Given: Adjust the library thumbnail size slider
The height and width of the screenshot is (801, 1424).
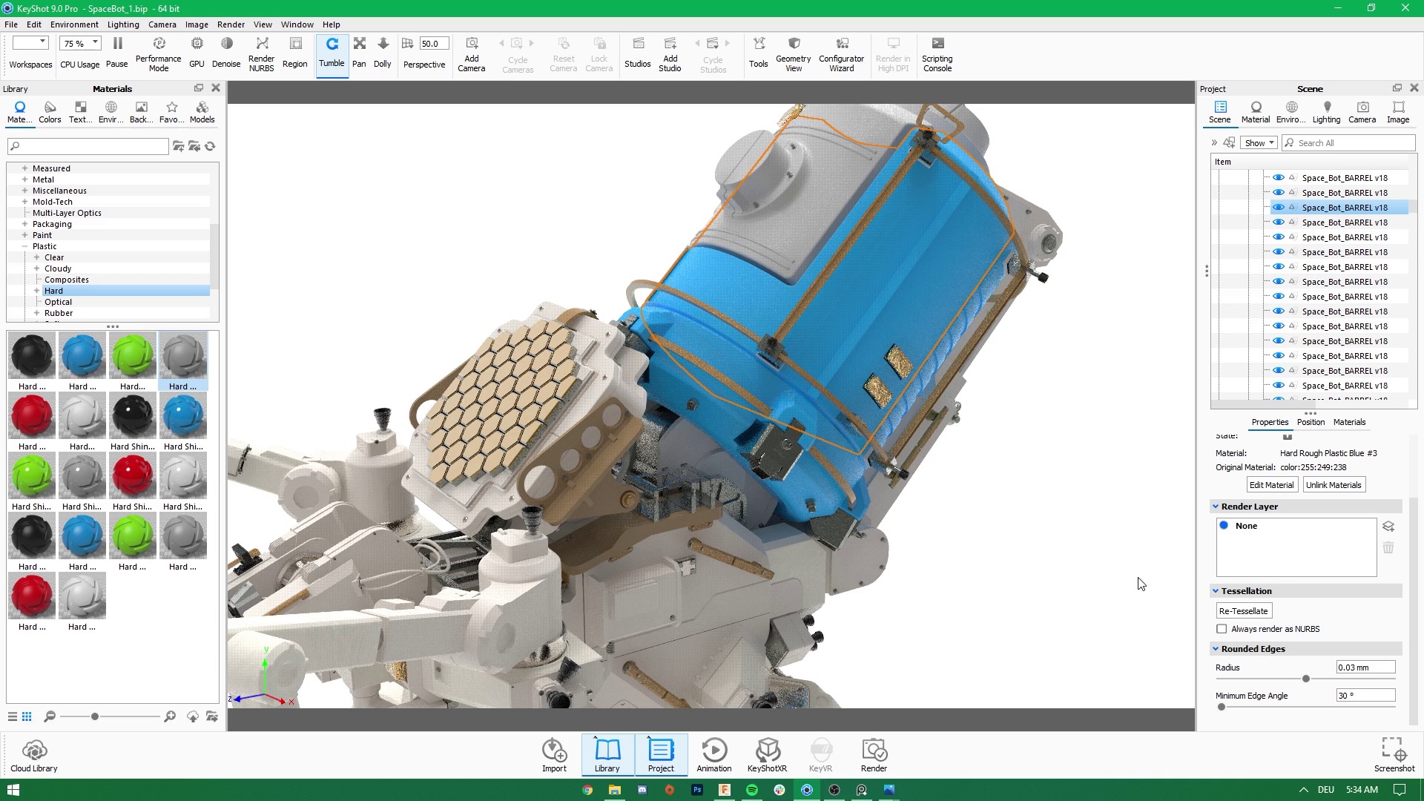Looking at the screenshot, I should click(95, 716).
